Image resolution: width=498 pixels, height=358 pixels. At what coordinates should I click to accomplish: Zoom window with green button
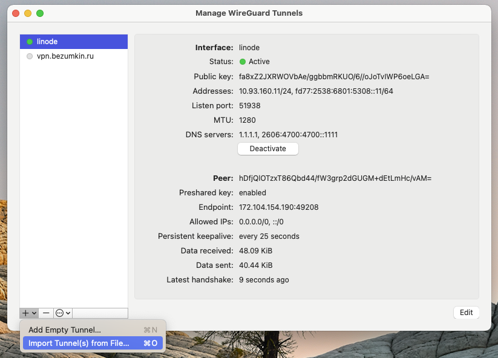(40, 13)
